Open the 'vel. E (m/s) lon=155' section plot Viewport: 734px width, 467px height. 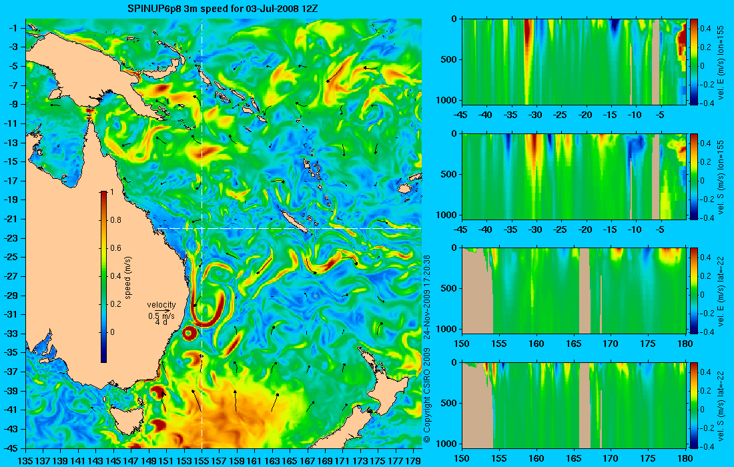pos(575,62)
